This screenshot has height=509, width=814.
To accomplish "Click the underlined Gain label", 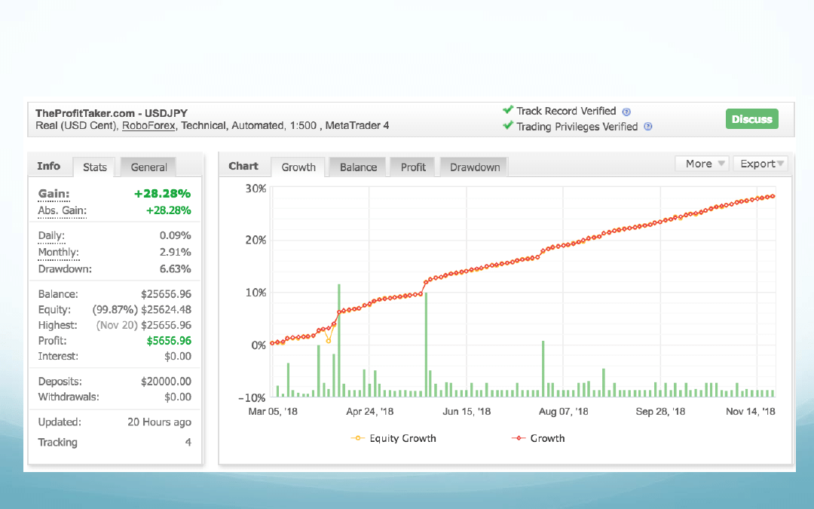I will coord(54,195).
